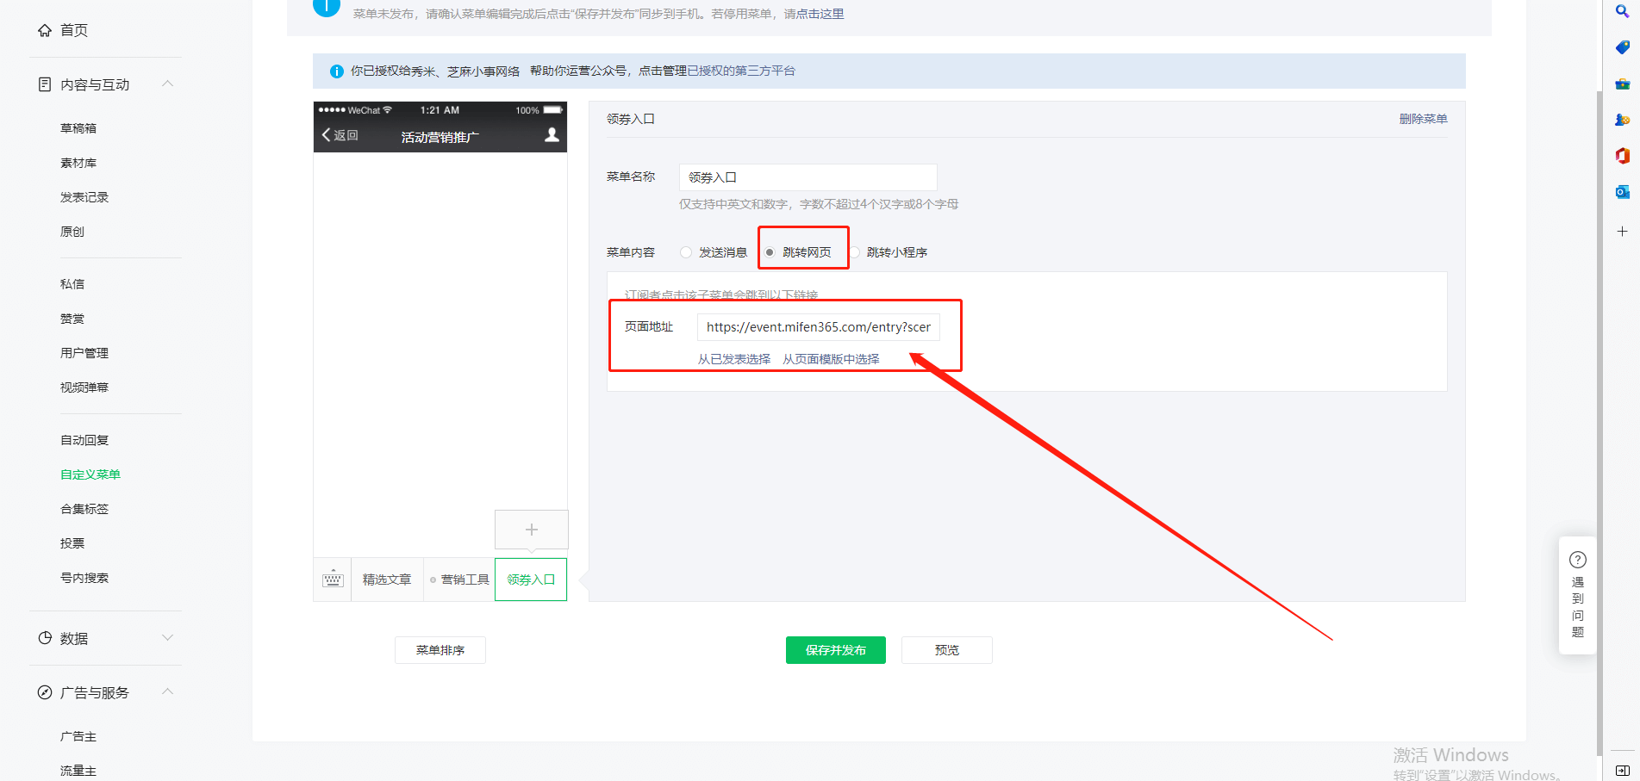Switch to the 精选文章 menu tab
This screenshot has width=1640, height=781.
pos(386,580)
